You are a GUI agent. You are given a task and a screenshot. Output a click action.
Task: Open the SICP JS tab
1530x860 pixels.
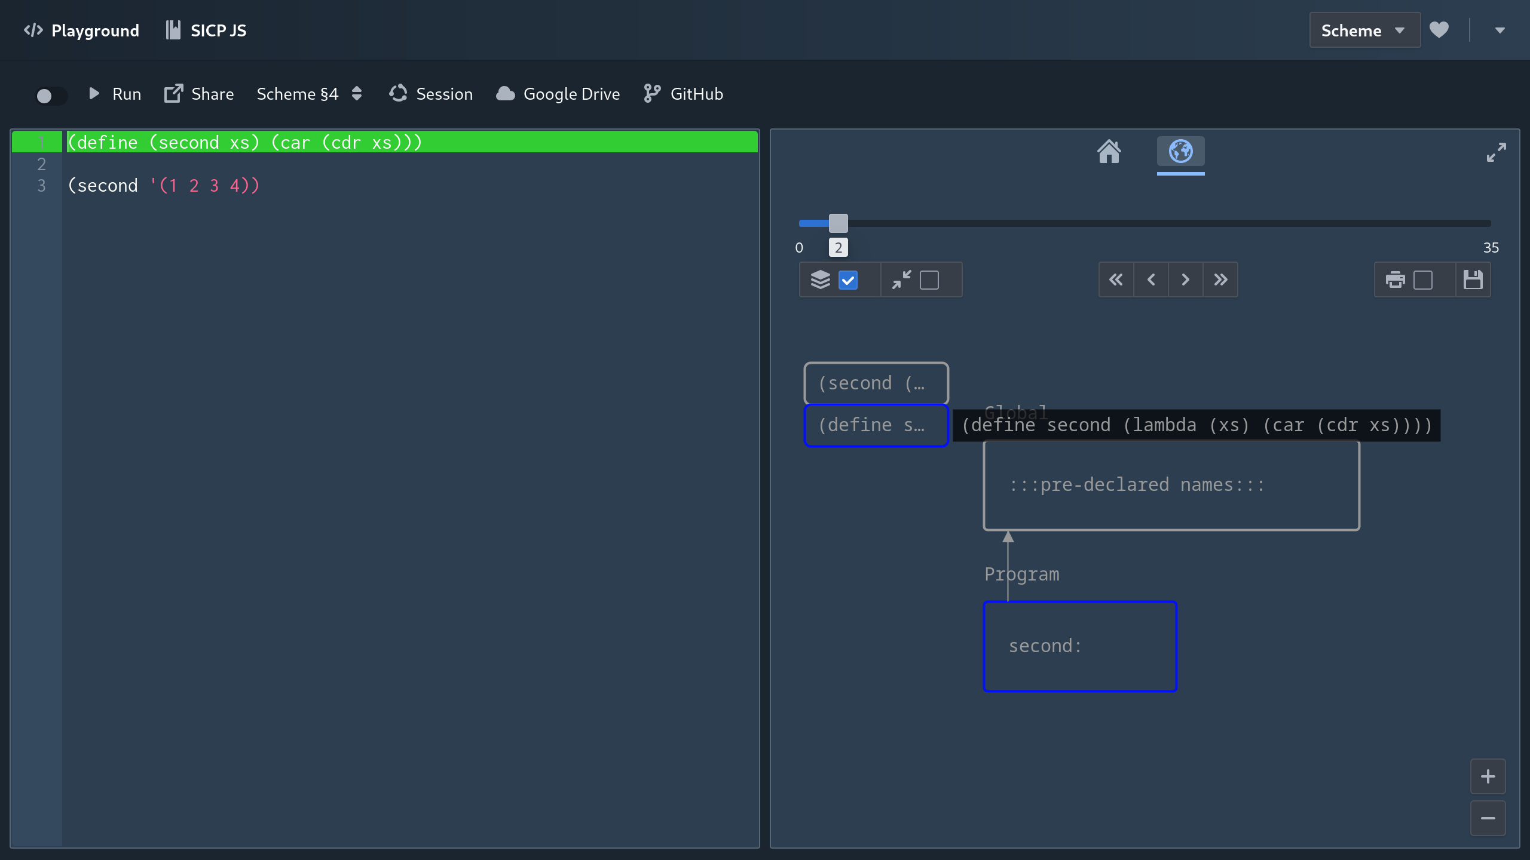(x=206, y=30)
